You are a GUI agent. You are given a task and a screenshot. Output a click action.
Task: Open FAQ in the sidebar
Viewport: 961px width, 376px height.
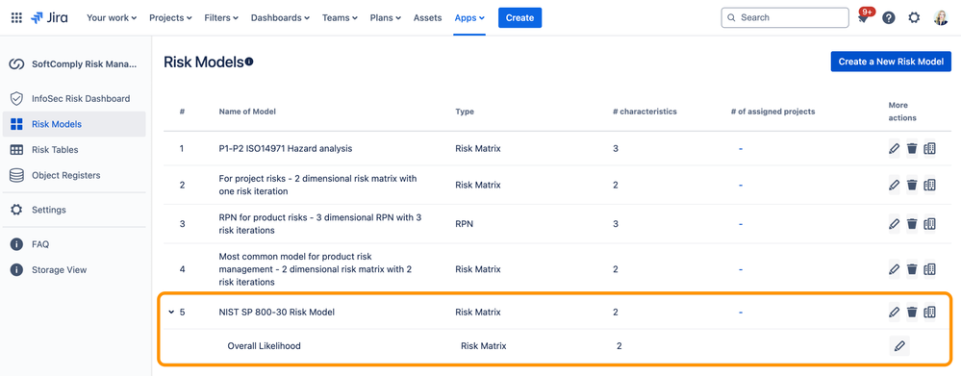(x=74, y=244)
